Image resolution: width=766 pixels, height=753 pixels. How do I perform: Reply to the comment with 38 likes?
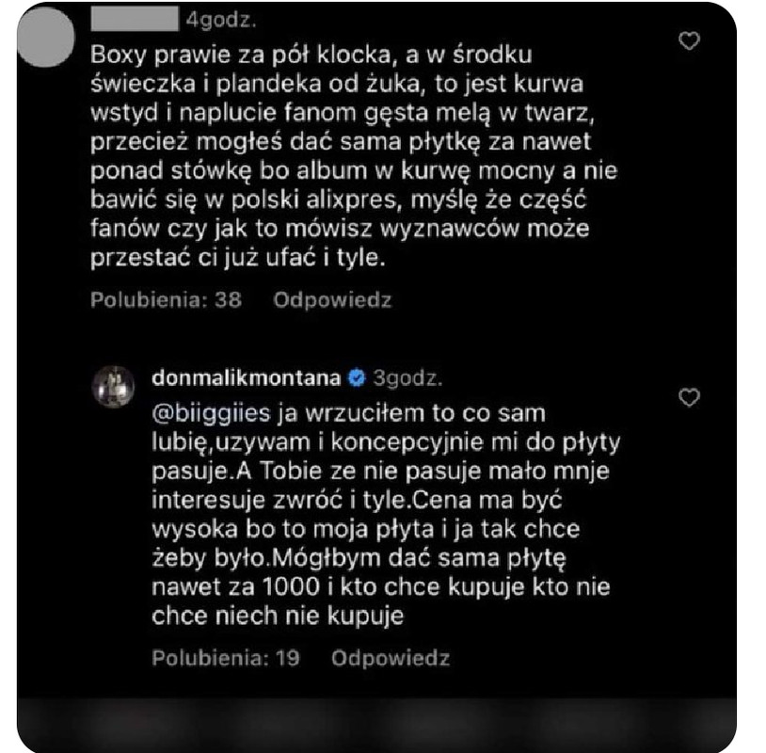332,300
